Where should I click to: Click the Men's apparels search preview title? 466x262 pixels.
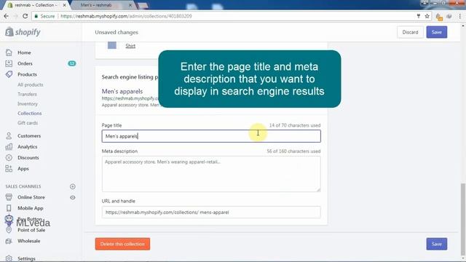coord(122,91)
